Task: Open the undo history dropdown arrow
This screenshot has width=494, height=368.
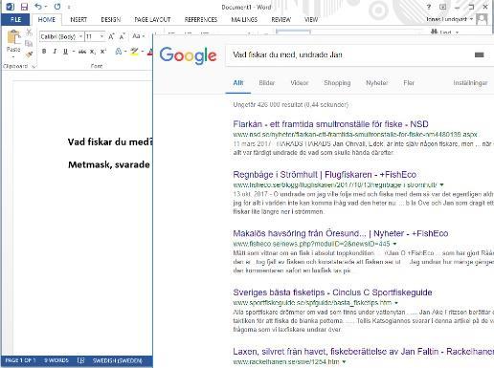Action: (46, 7)
